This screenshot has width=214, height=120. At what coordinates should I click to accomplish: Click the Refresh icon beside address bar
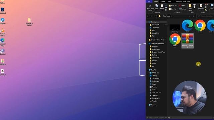193,16
